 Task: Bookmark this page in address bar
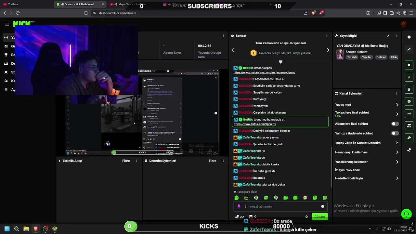tap(86, 13)
